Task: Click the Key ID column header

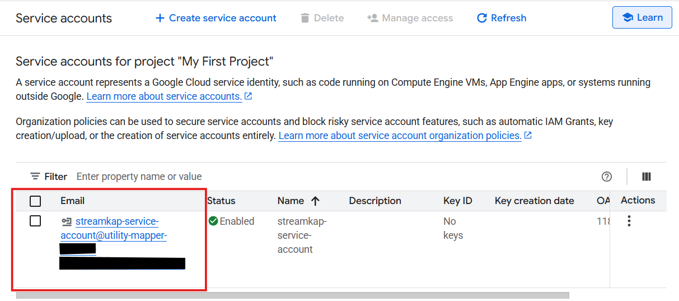Action: pyautogui.click(x=458, y=201)
